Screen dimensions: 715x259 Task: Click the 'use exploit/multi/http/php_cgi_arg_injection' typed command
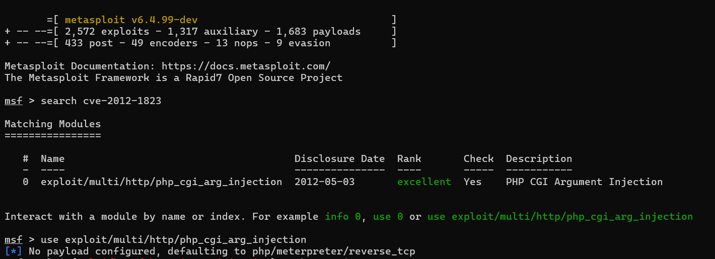(173, 240)
